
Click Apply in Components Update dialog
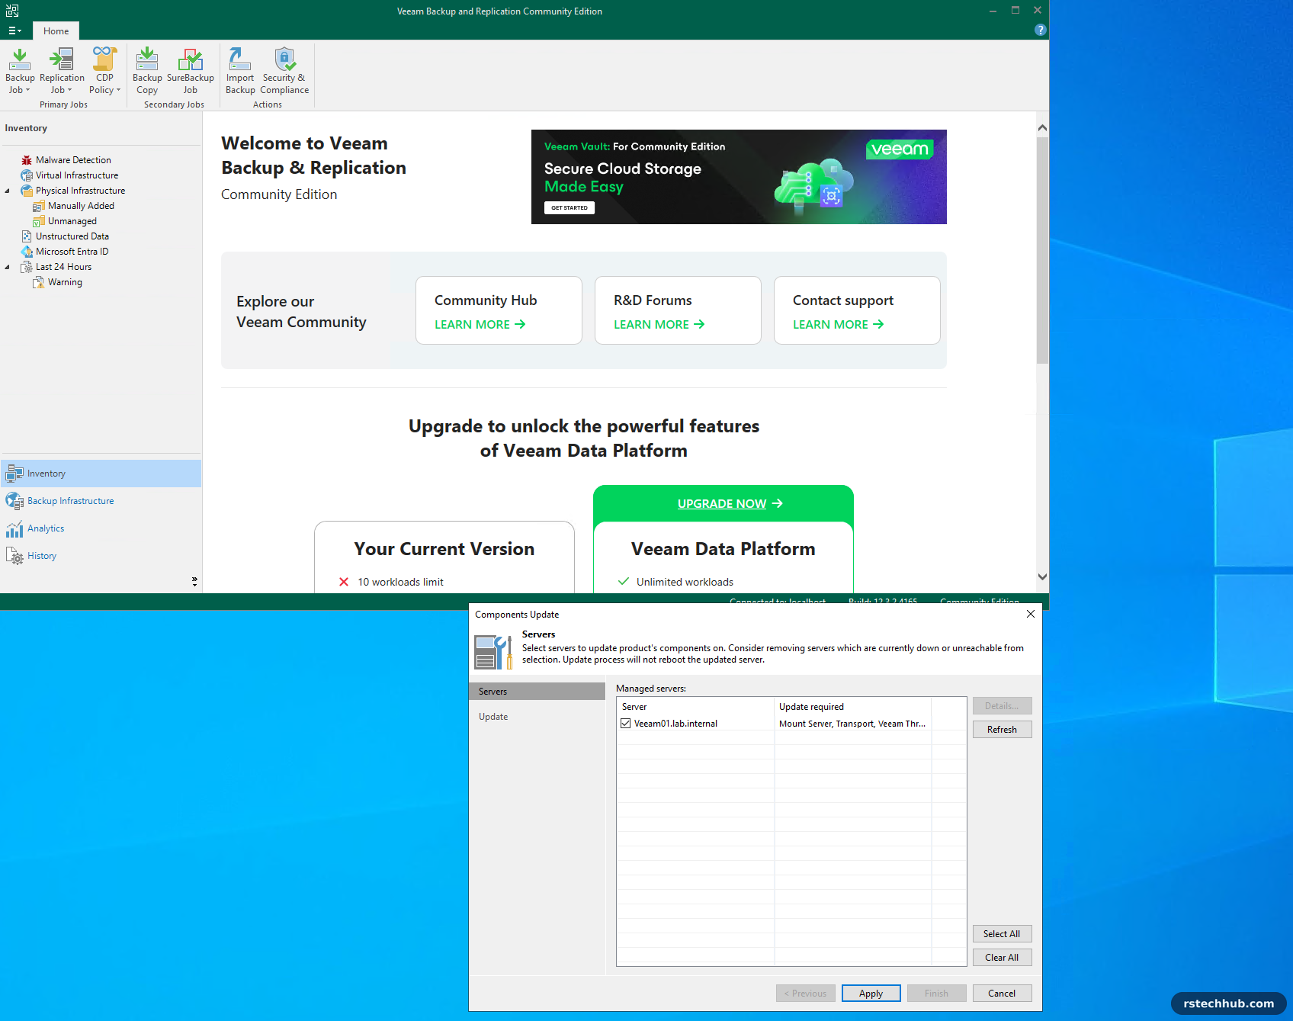[871, 994]
